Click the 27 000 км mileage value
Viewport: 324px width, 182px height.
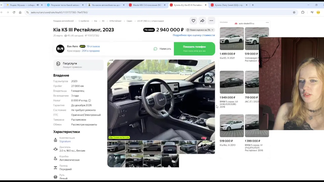77,86
